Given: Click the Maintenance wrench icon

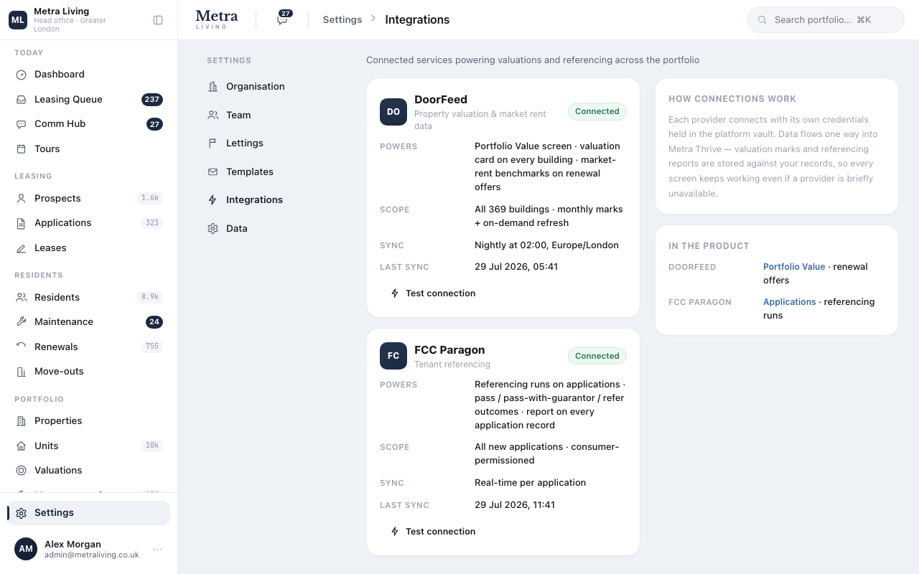Looking at the screenshot, I should [x=22, y=322].
